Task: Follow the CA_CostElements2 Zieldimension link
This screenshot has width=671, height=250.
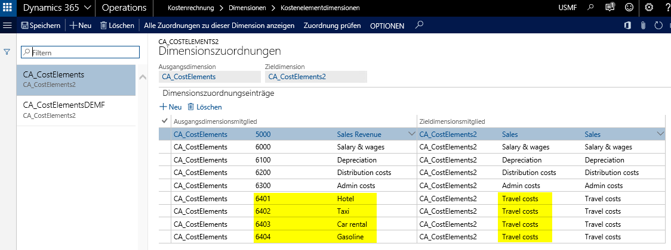Action: tap(297, 77)
